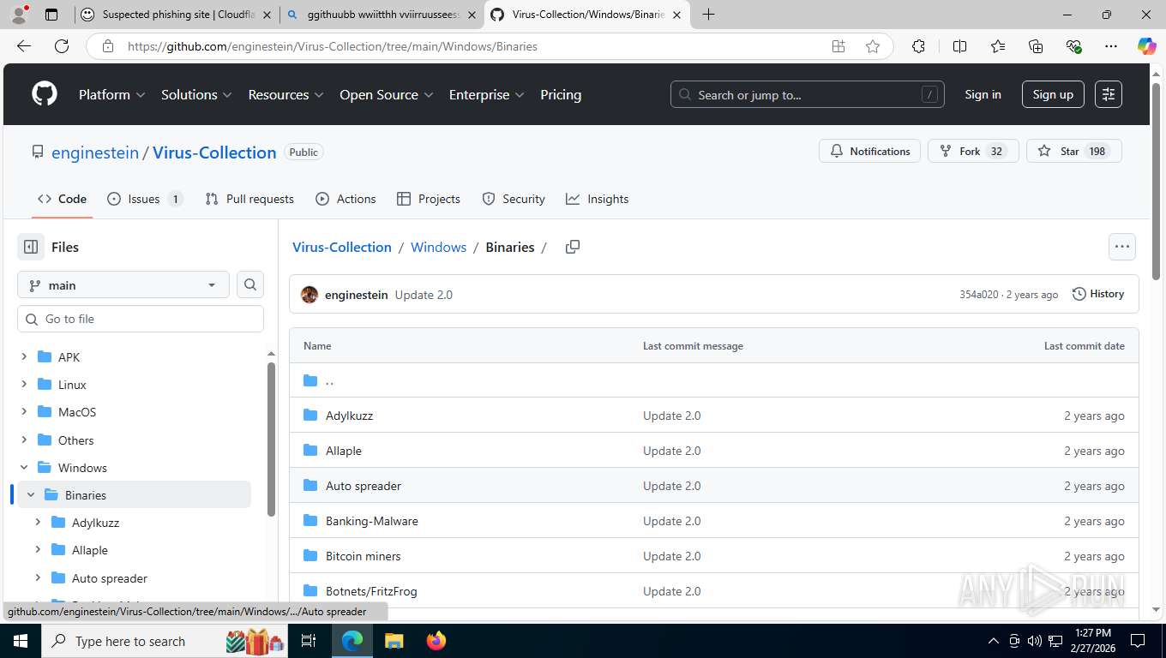Refresh the page in Edge
Image resolution: width=1166 pixels, height=658 pixels.
click(x=62, y=46)
